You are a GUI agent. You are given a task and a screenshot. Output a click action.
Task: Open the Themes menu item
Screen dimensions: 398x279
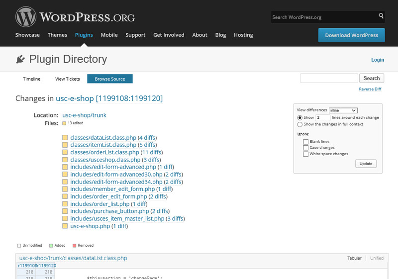click(57, 35)
